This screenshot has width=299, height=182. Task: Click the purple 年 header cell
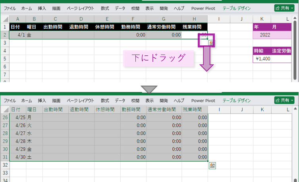262,27
